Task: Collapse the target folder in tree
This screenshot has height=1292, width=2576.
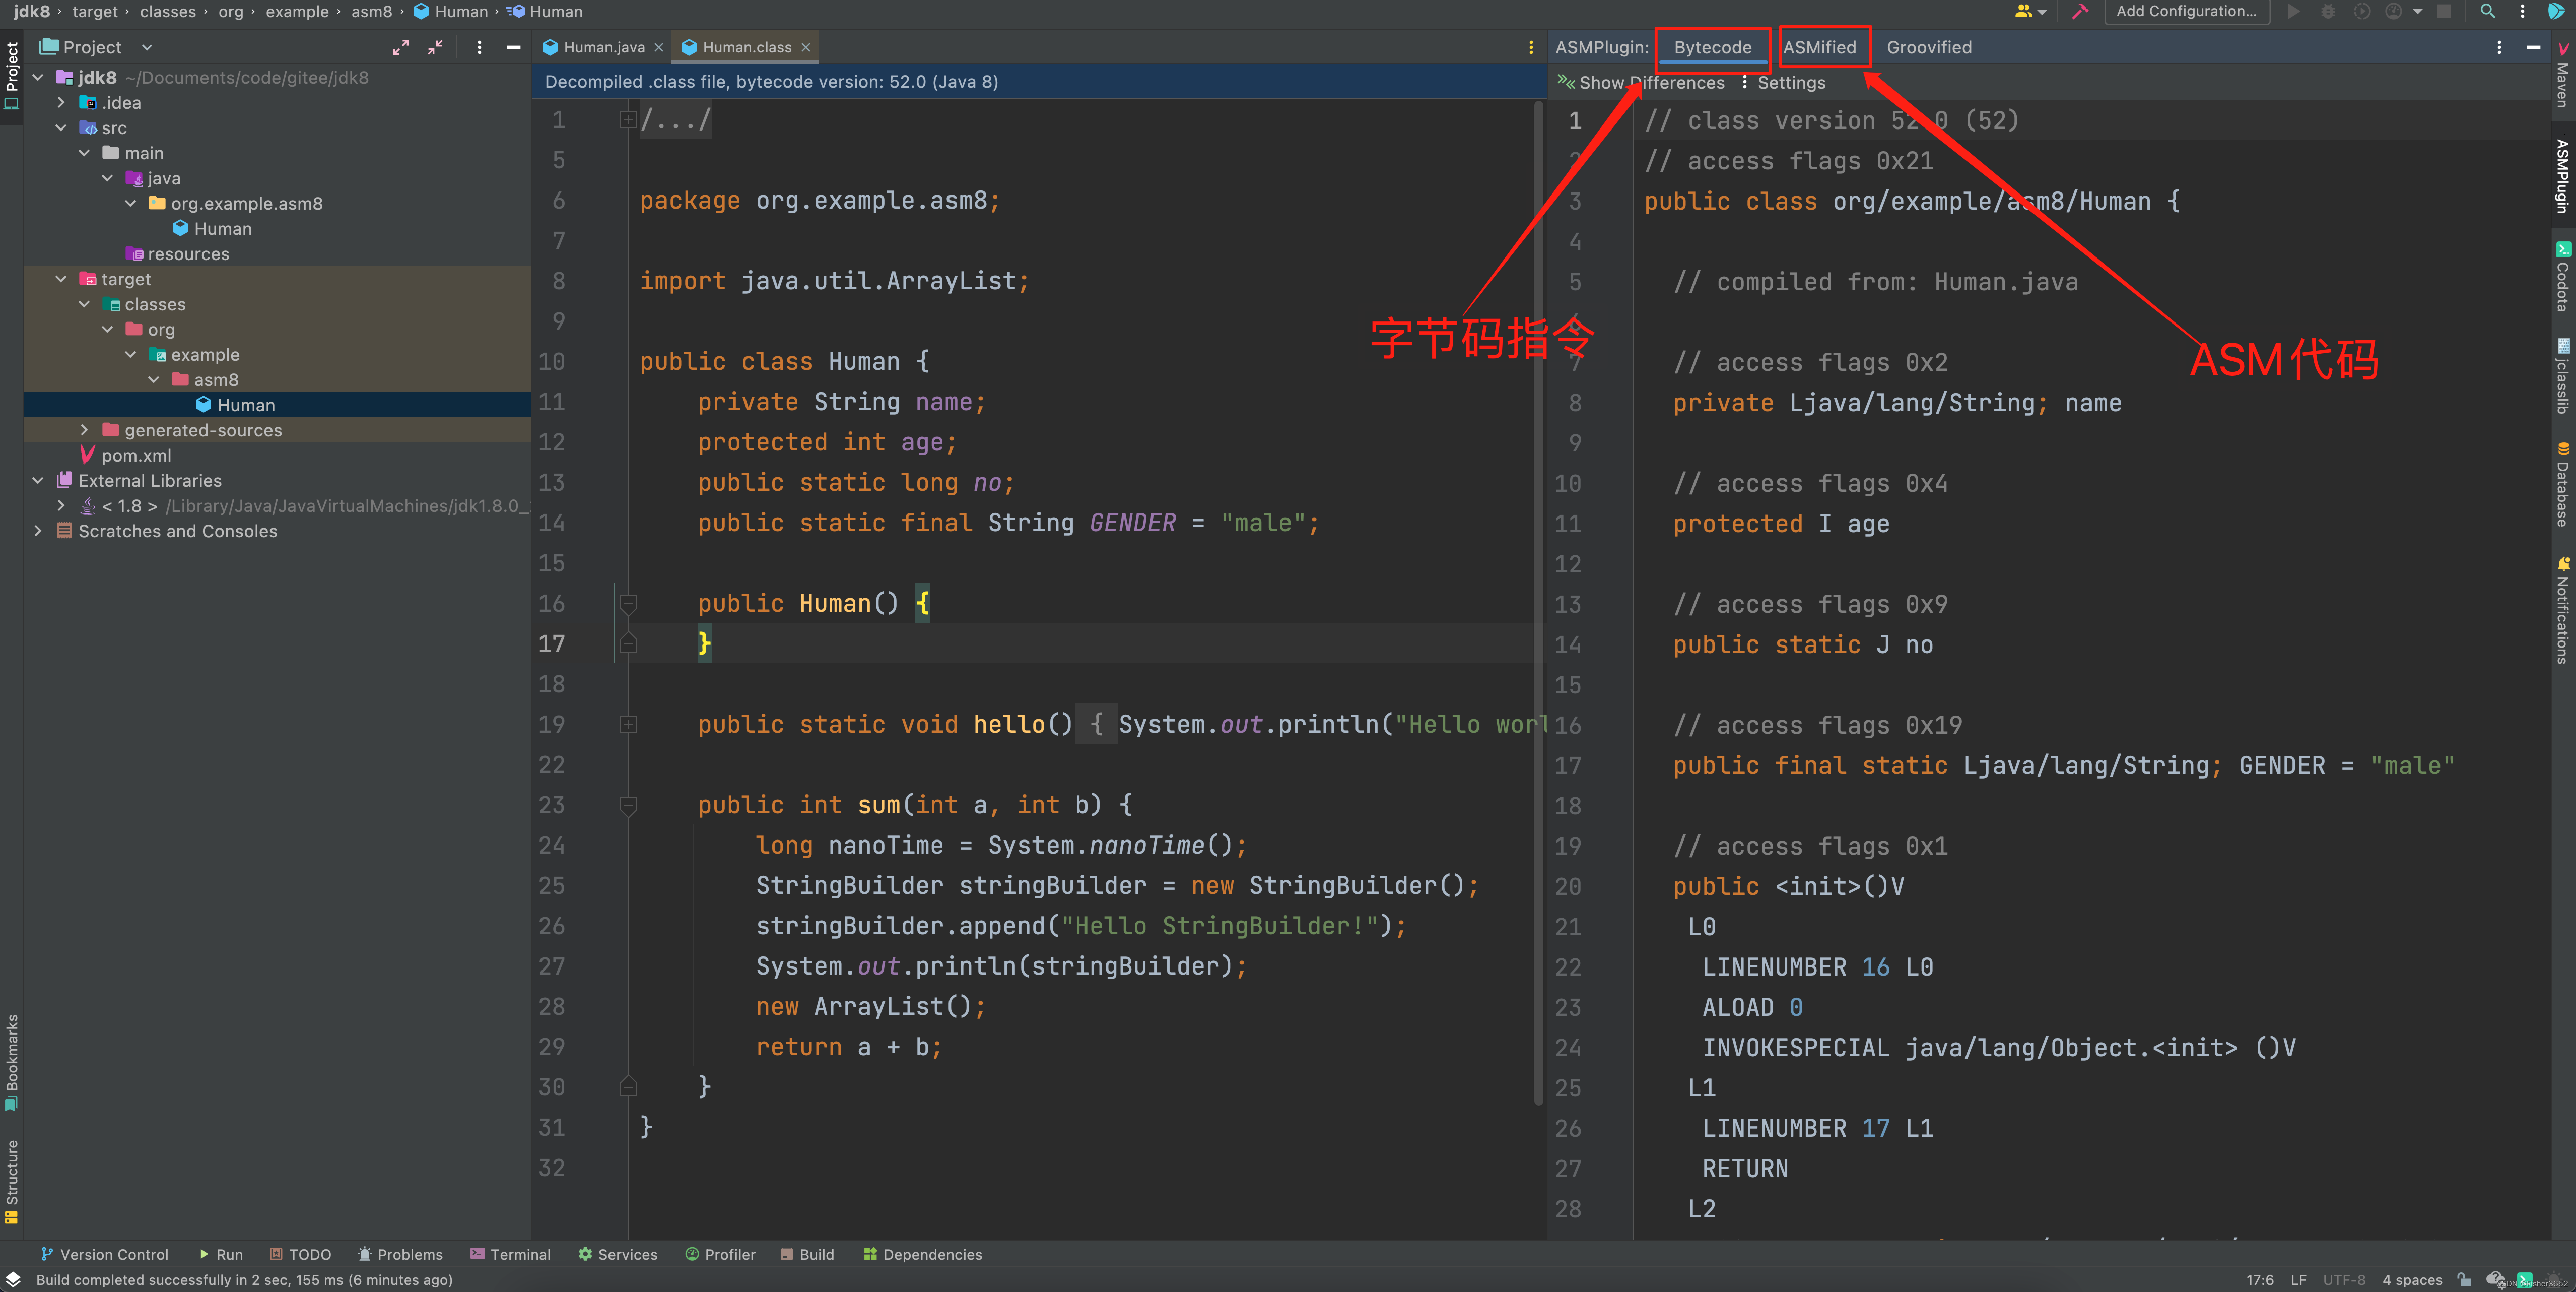Action: (61, 279)
